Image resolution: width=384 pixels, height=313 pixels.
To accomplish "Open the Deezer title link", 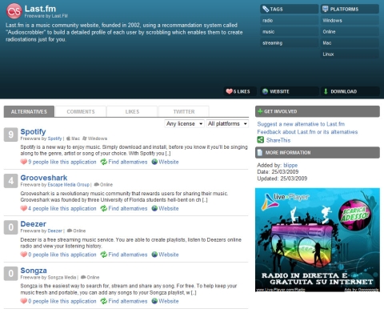I will pos(34,224).
